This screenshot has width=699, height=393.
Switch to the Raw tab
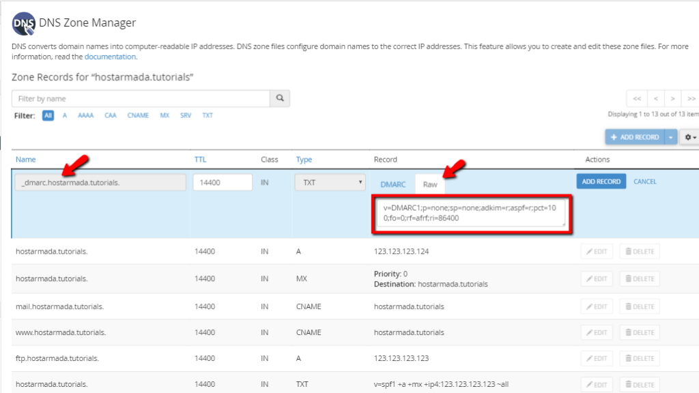coord(430,184)
